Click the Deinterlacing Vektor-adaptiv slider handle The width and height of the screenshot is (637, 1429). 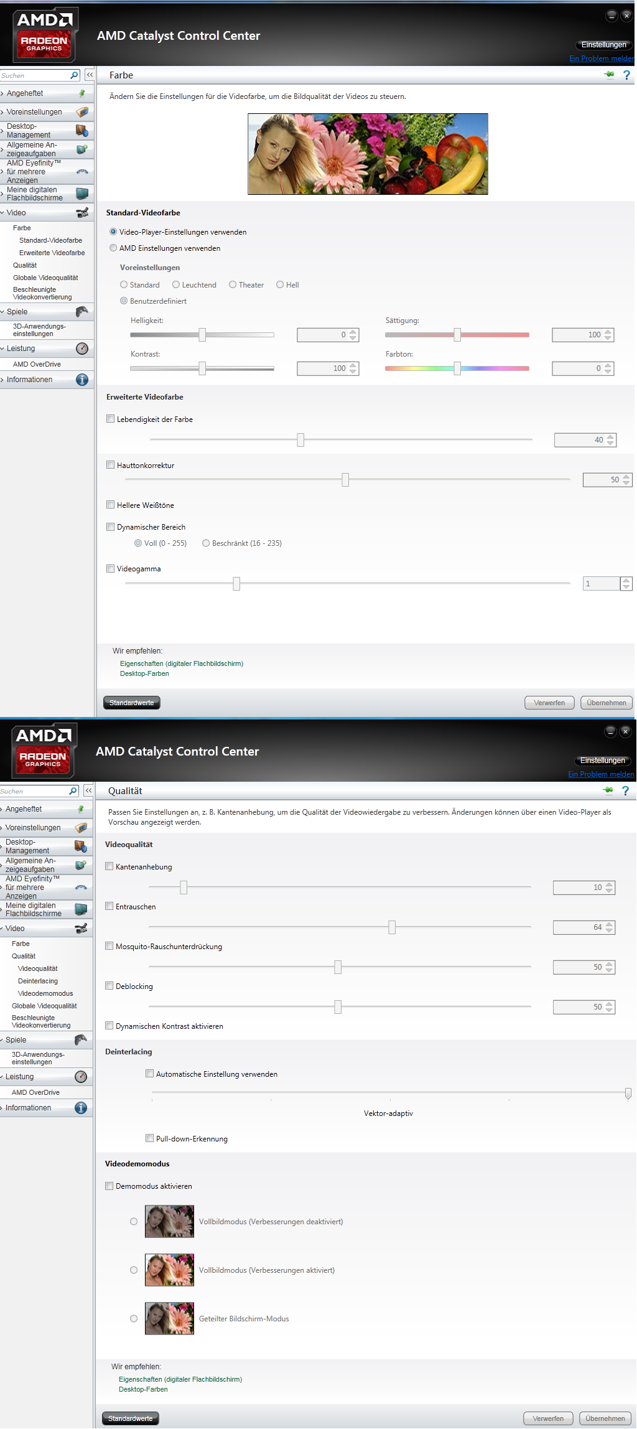point(628,1094)
